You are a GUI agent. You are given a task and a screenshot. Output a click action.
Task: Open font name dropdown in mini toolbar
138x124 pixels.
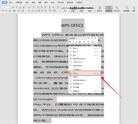(x=76, y=38)
